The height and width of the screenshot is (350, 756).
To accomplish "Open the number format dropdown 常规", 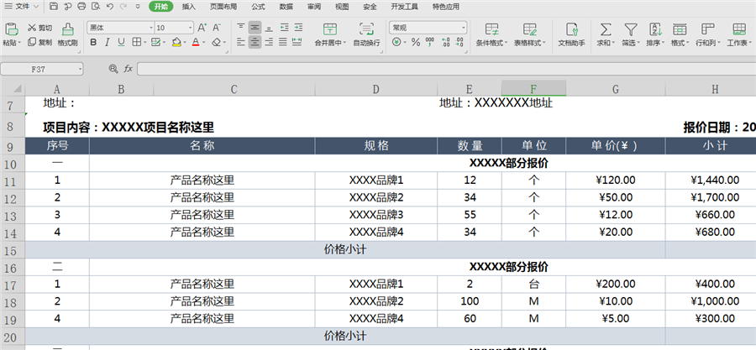I will 428,28.
